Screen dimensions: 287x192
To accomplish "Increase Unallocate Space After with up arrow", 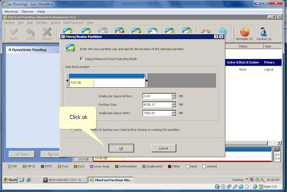I will tap(174, 111).
